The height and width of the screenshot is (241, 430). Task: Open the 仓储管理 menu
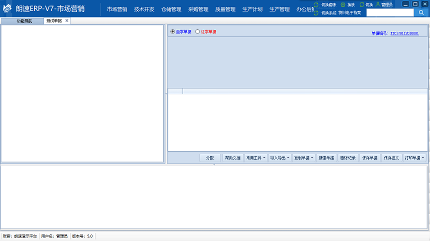pos(171,9)
